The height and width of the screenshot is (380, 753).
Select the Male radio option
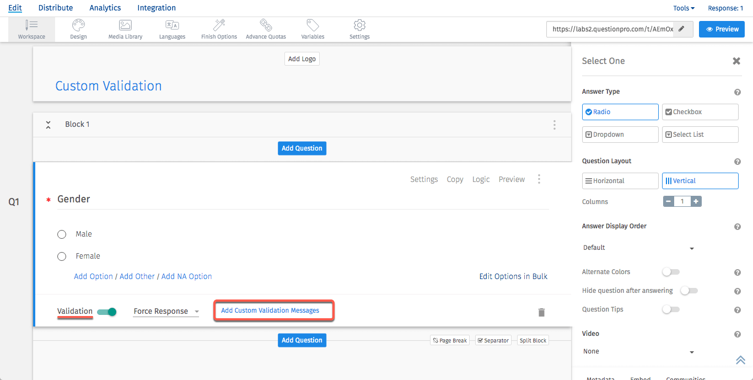[x=62, y=234]
